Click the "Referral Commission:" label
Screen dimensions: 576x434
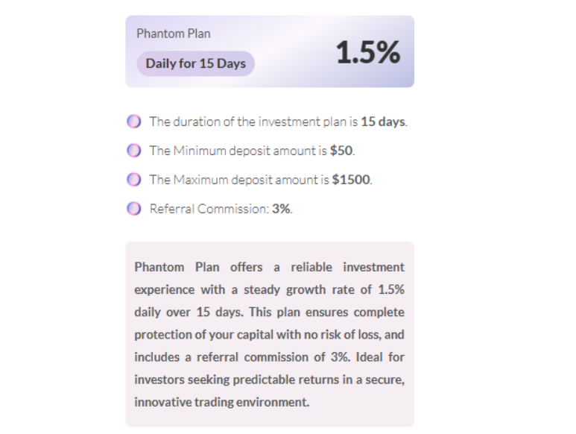[209, 209]
